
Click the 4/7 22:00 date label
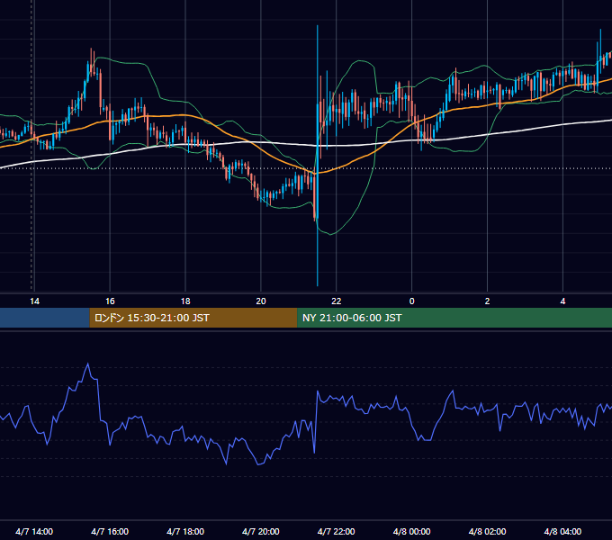[x=336, y=531]
